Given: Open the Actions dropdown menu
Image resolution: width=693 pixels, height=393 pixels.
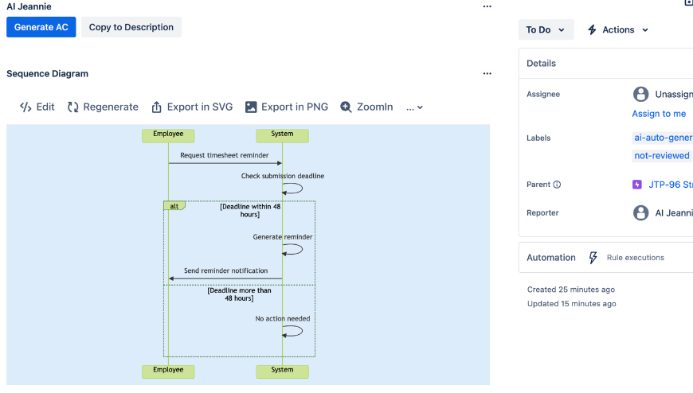Looking at the screenshot, I should (x=618, y=30).
